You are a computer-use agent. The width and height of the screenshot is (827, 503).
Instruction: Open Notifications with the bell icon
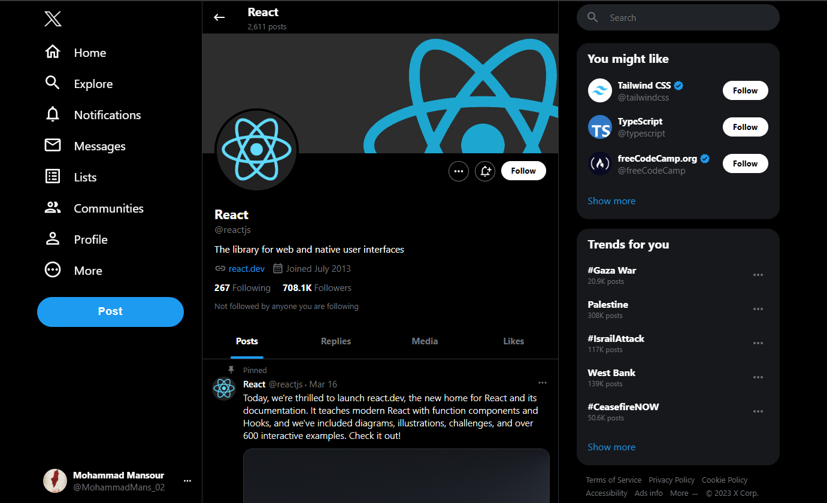pyautogui.click(x=53, y=114)
